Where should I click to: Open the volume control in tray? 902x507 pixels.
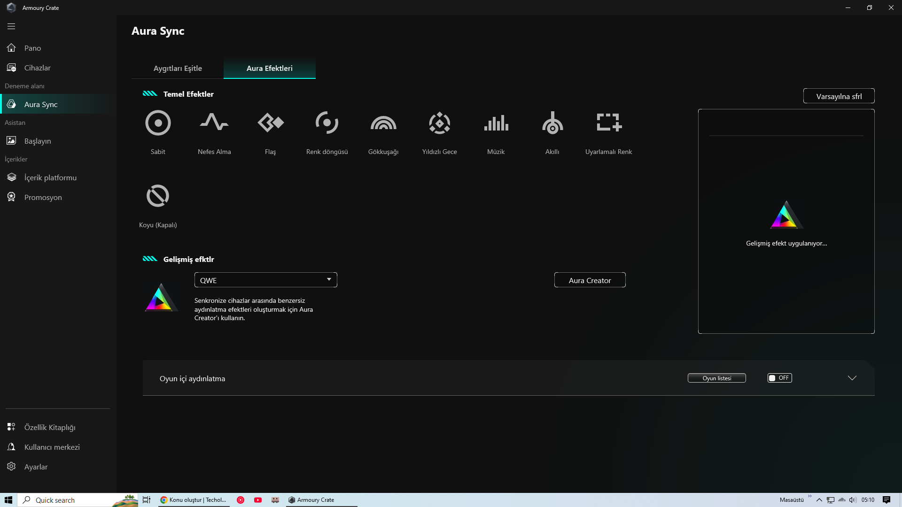pos(853,500)
